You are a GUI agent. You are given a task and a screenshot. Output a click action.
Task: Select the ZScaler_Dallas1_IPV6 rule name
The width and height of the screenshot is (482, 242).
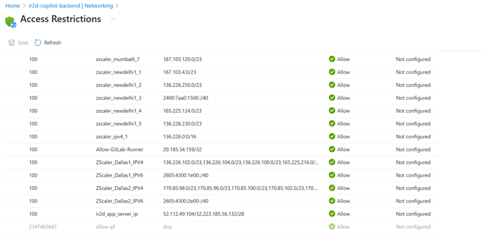pos(120,176)
